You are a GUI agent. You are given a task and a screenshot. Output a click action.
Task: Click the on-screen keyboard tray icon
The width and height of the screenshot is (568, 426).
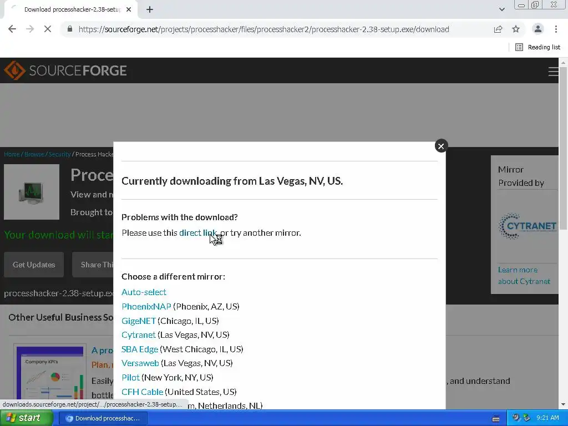tap(495, 419)
